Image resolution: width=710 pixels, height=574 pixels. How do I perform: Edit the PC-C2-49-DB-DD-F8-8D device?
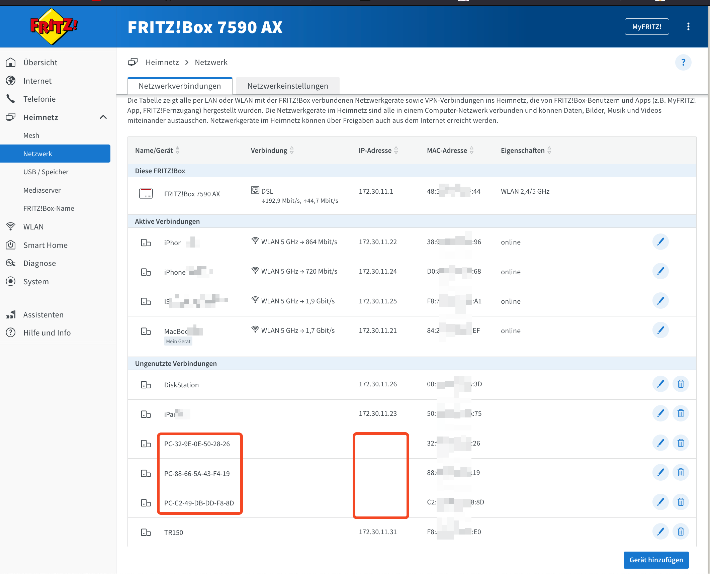(660, 502)
